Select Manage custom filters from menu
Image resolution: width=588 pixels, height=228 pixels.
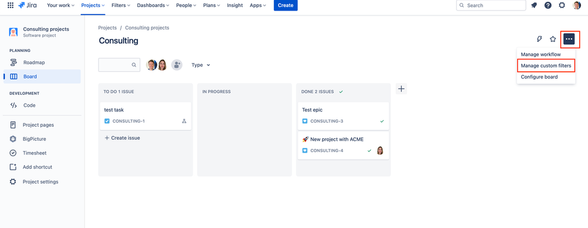click(546, 65)
